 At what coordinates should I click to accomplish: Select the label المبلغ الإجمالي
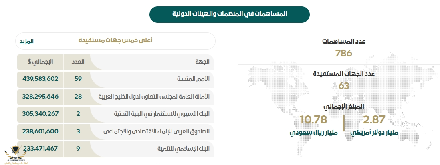344,107
